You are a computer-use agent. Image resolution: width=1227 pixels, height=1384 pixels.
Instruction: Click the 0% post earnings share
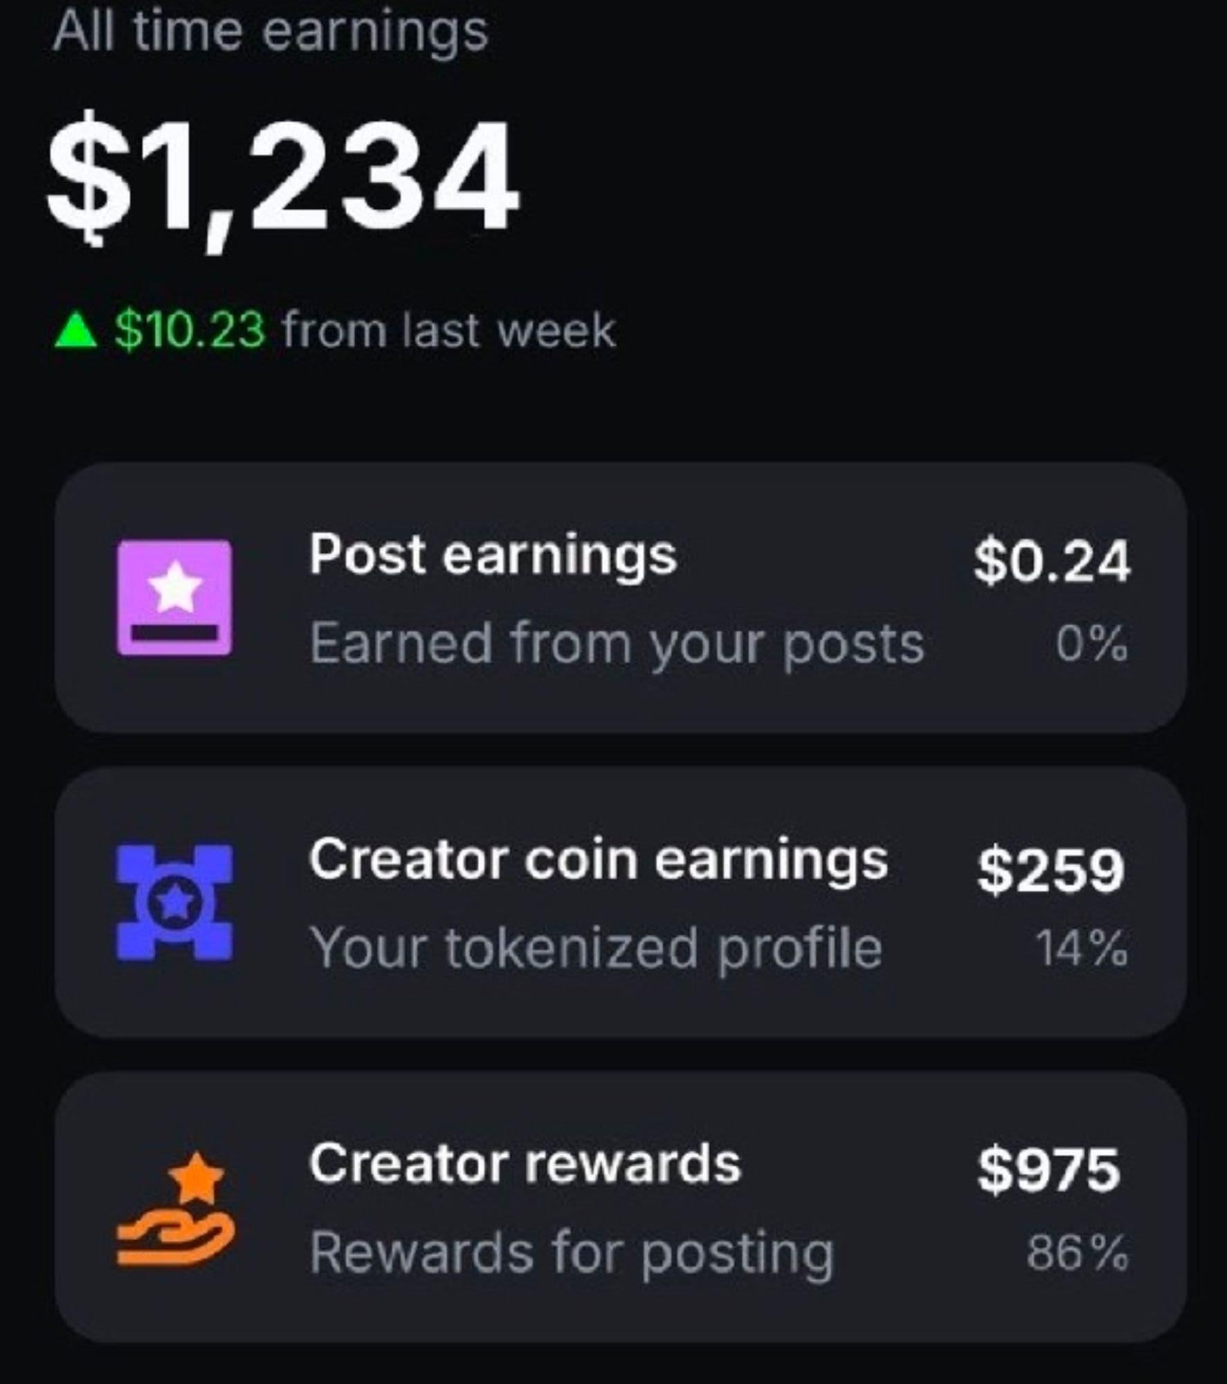pyautogui.click(x=1091, y=644)
